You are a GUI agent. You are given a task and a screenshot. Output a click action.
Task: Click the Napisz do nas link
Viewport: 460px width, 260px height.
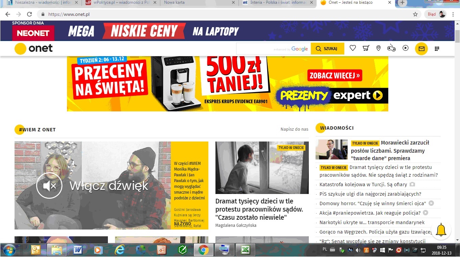coord(294,129)
